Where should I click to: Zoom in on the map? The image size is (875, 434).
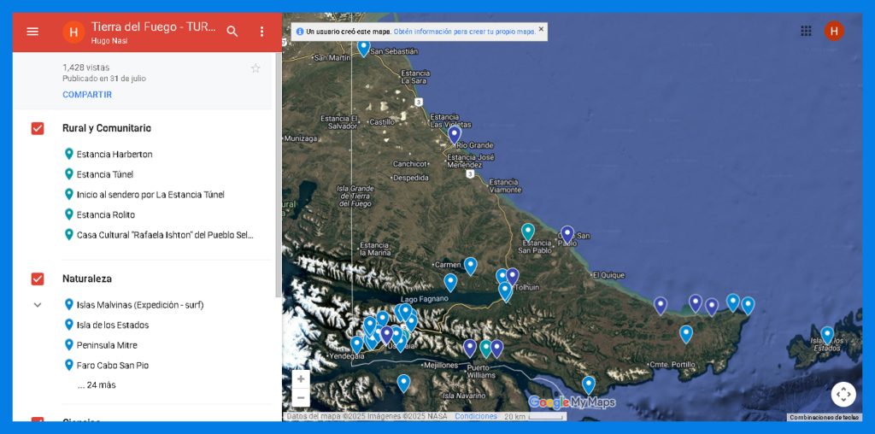301,378
